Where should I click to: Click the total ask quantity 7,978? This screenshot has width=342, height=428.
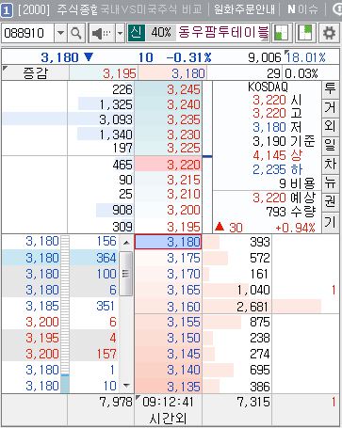(x=116, y=402)
